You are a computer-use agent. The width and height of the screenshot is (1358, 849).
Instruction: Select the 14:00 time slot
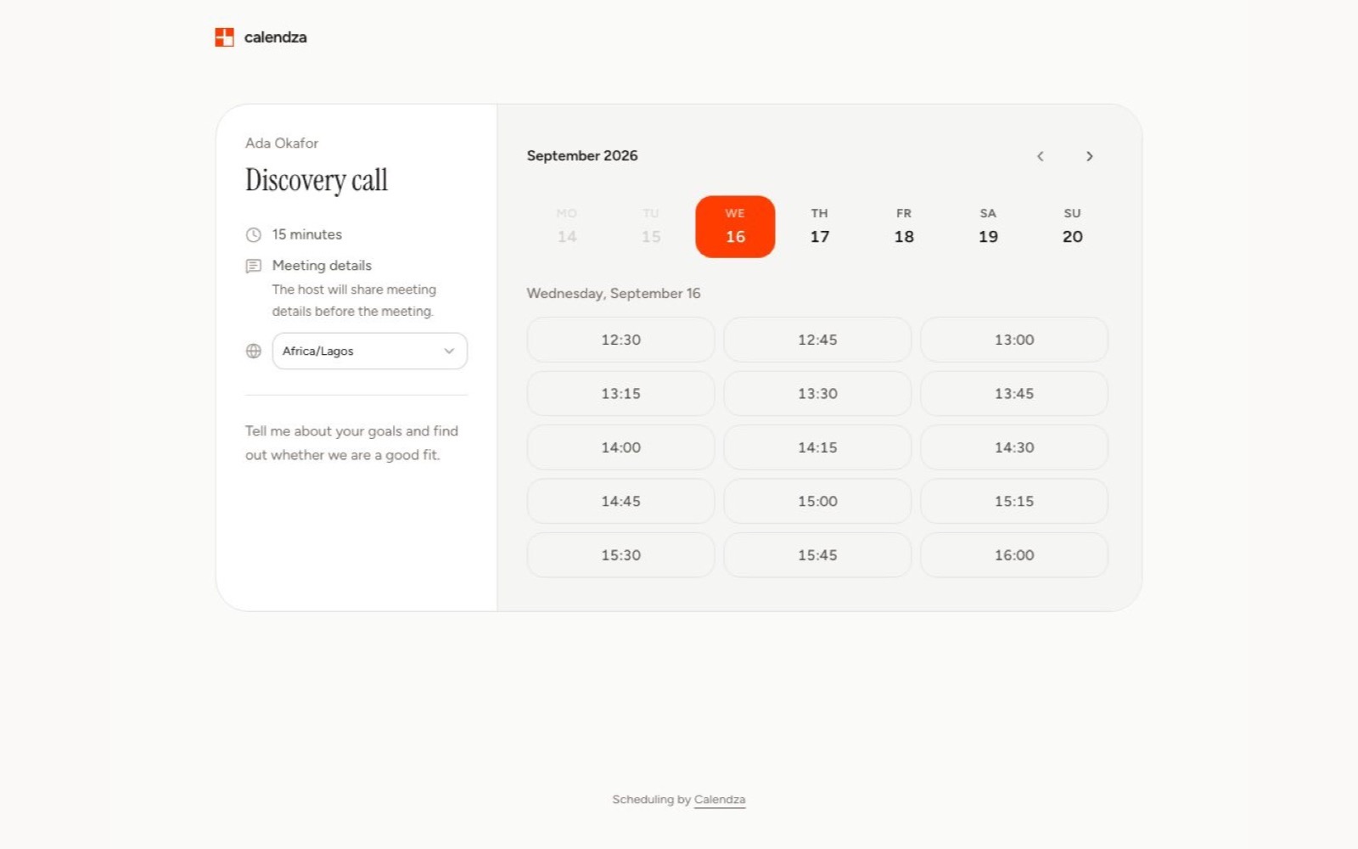pyautogui.click(x=620, y=447)
